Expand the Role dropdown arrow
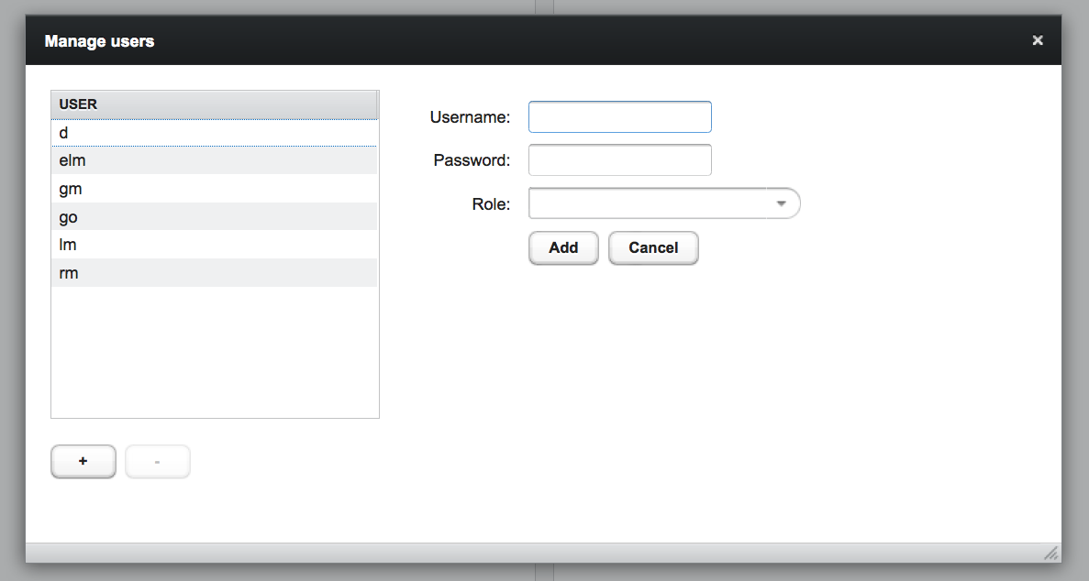This screenshot has height=581, width=1089. pos(782,203)
